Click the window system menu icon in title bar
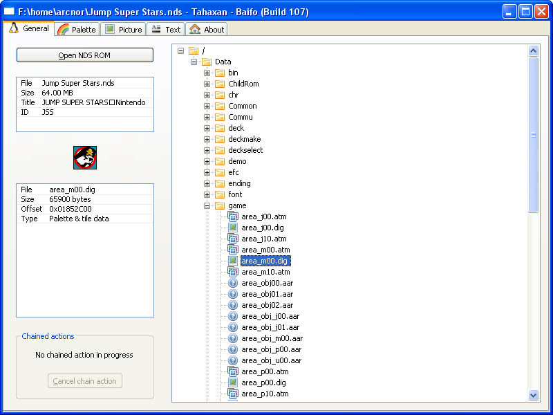 9,11
